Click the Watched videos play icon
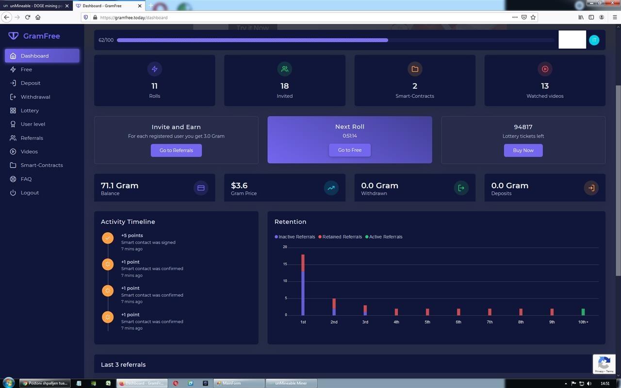The height and width of the screenshot is (388, 621). [545, 69]
